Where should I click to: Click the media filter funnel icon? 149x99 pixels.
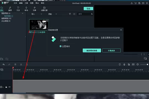click(x=70, y=14)
